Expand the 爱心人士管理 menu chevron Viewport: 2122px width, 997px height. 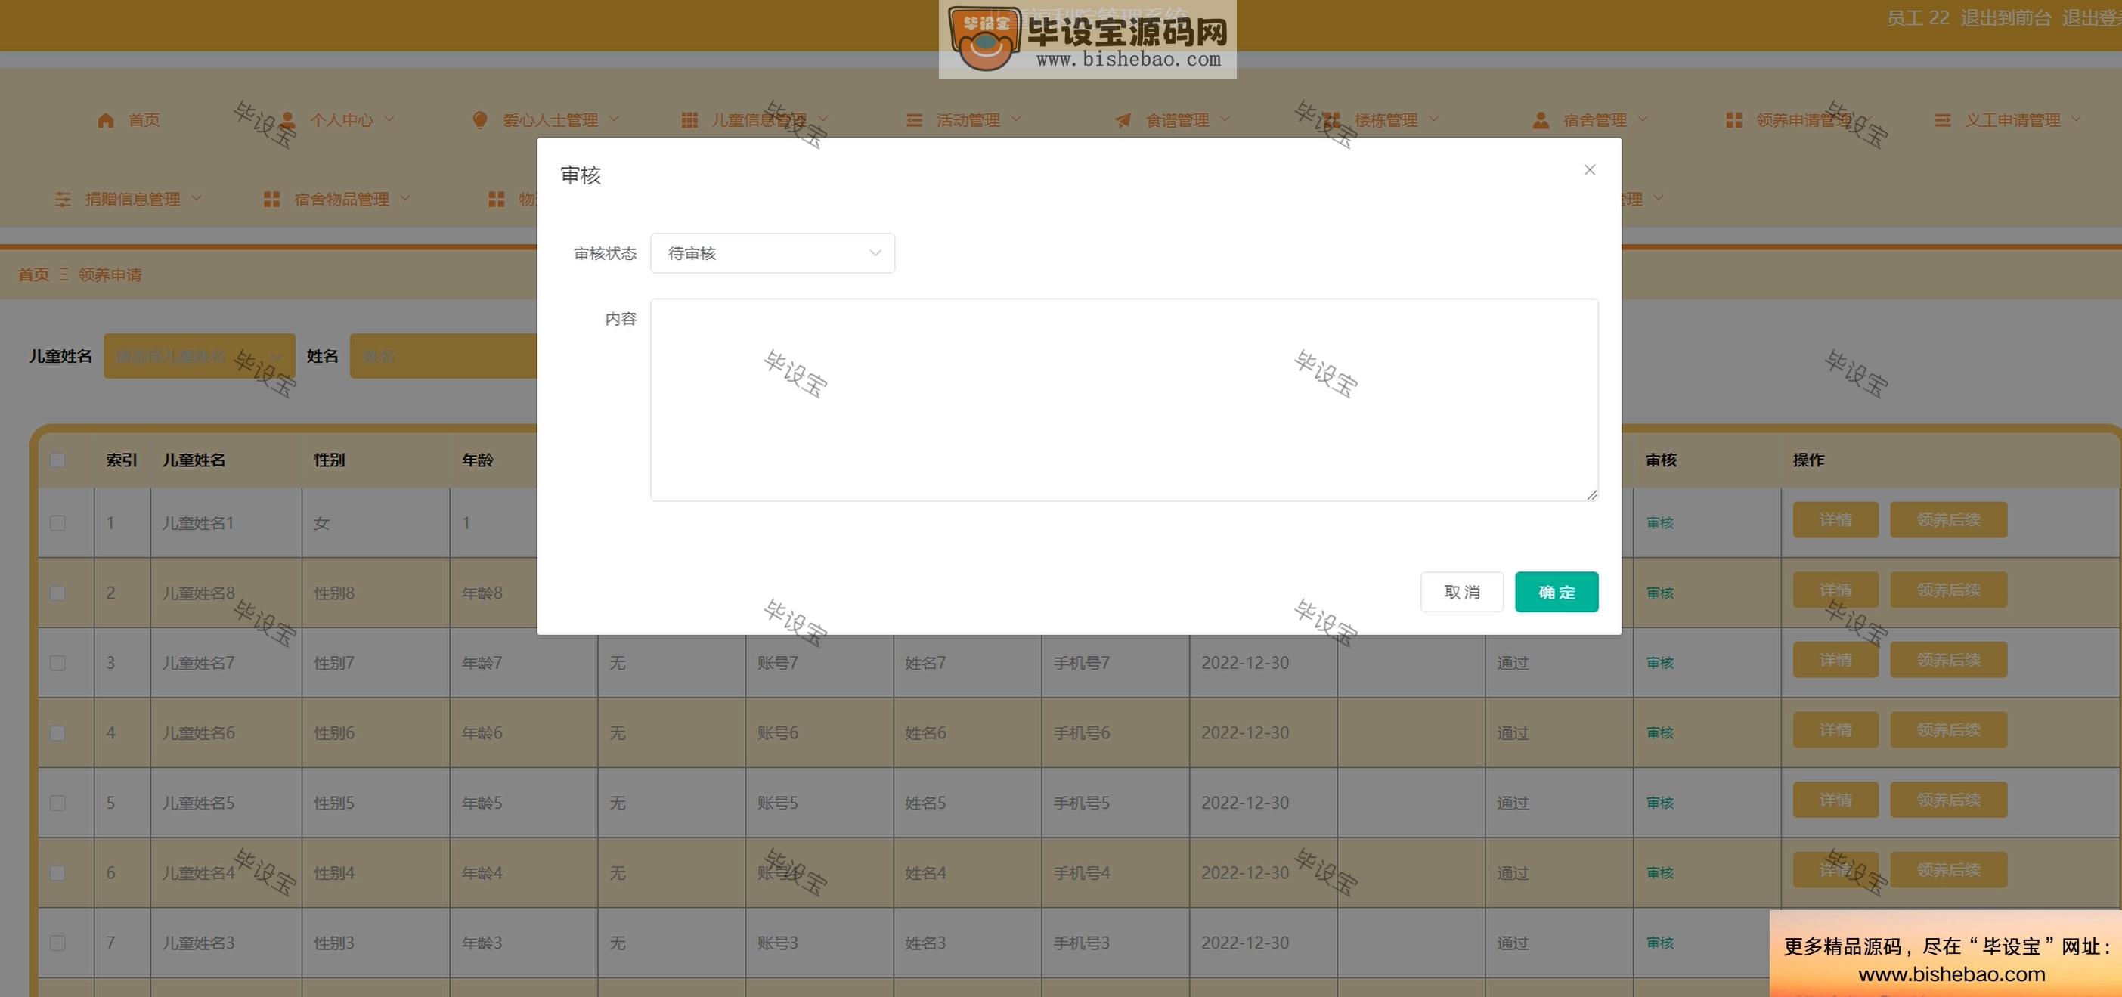point(614,119)
